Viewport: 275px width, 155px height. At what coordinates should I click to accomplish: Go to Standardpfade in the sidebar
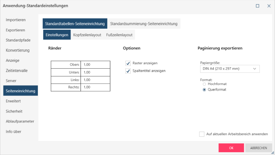(18, 40)
